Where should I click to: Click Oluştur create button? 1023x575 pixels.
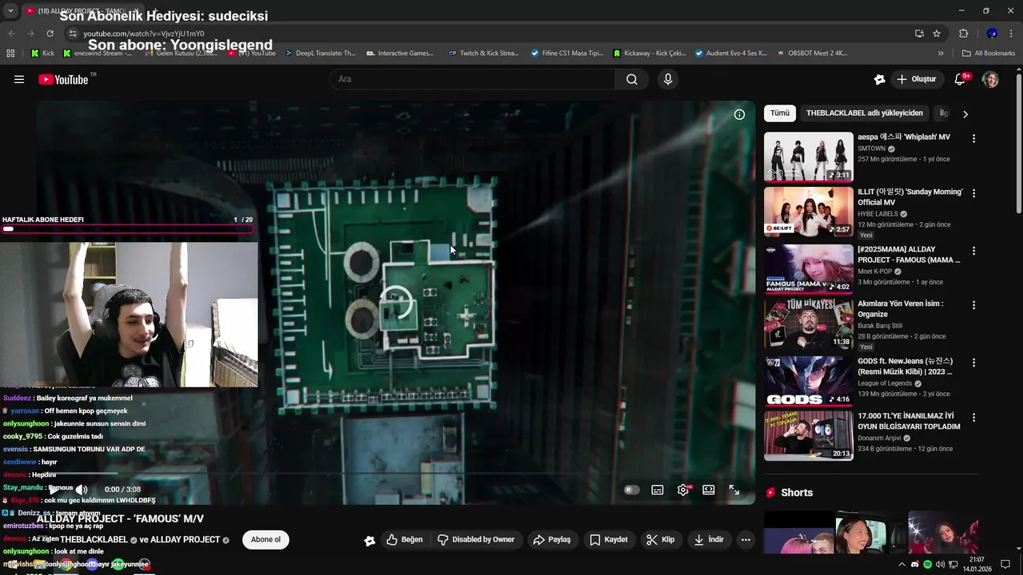pyautogui.click(x=916, y=79)
